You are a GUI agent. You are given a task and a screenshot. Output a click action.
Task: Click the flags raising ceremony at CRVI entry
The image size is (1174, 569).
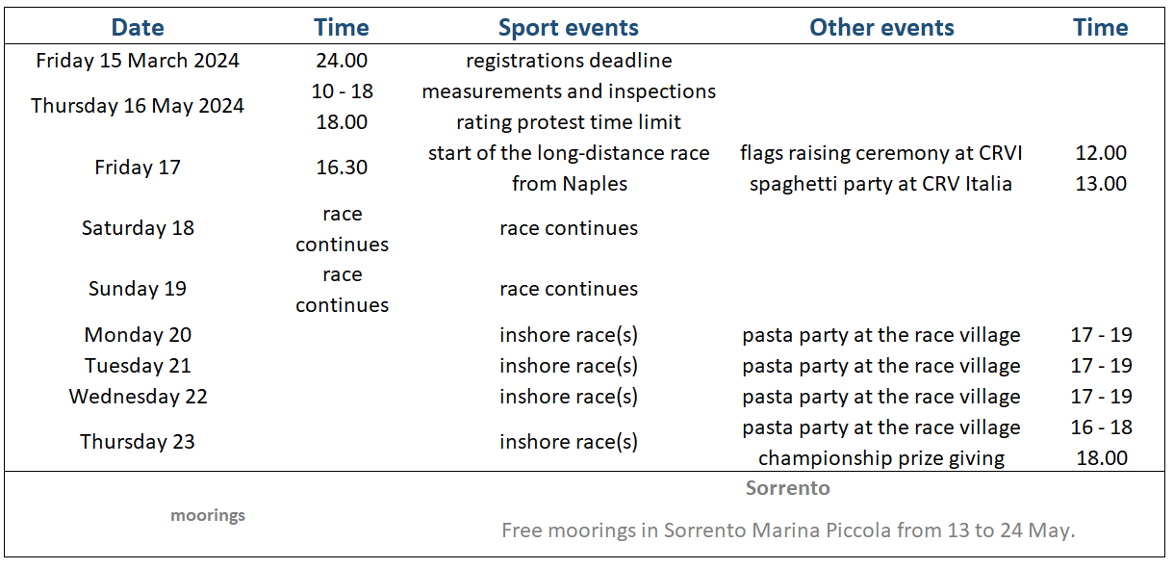click(880, 153)
